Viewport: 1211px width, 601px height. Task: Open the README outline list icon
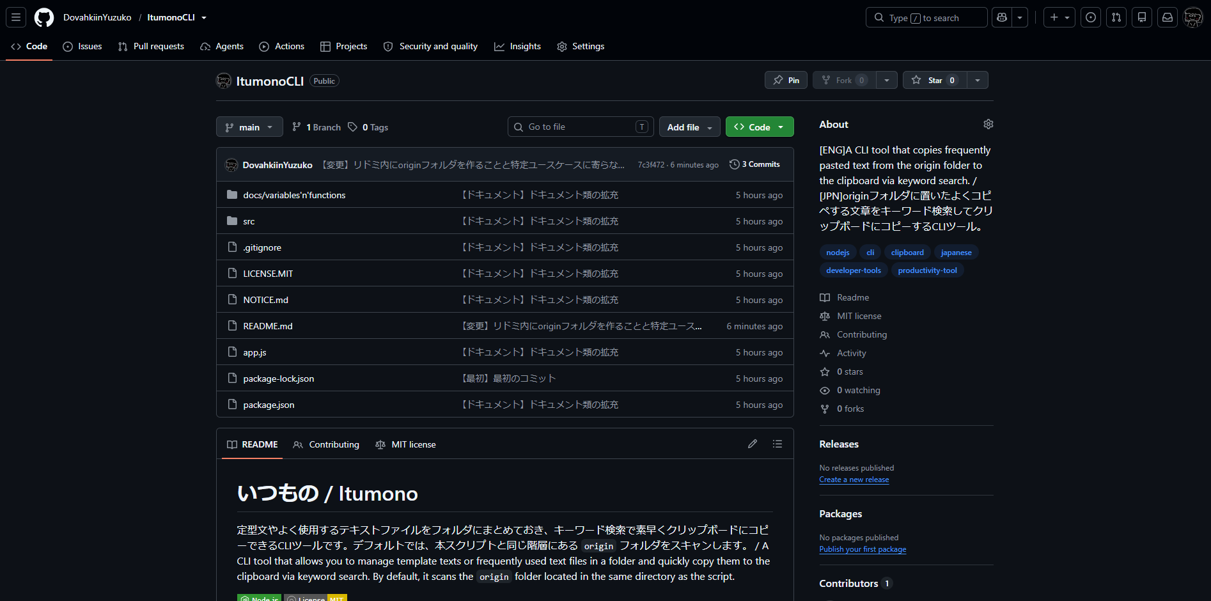click(777, 444)
